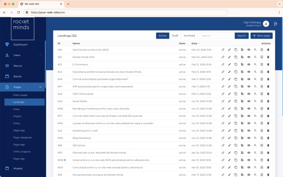Toggle eye visibility for CRM Personalizat row

pyautogui.click(x=249, y=94)
